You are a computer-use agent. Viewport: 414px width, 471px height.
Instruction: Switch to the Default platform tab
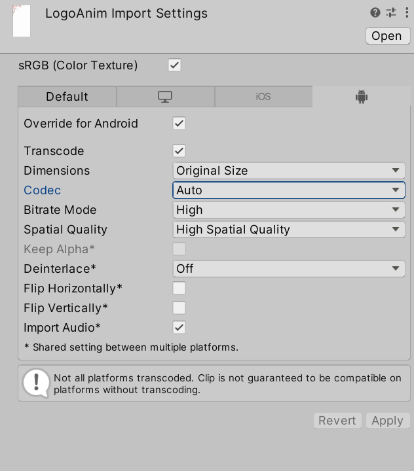pos(67,96)
